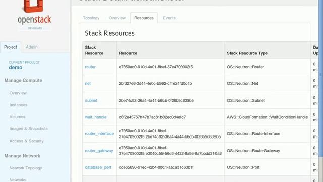Viewport: 323px width, 182px height.
Task: Click database_port ID dce65690-b1ec-42b4-88c1-aaca31c63b1f
Action: [156, 167]
